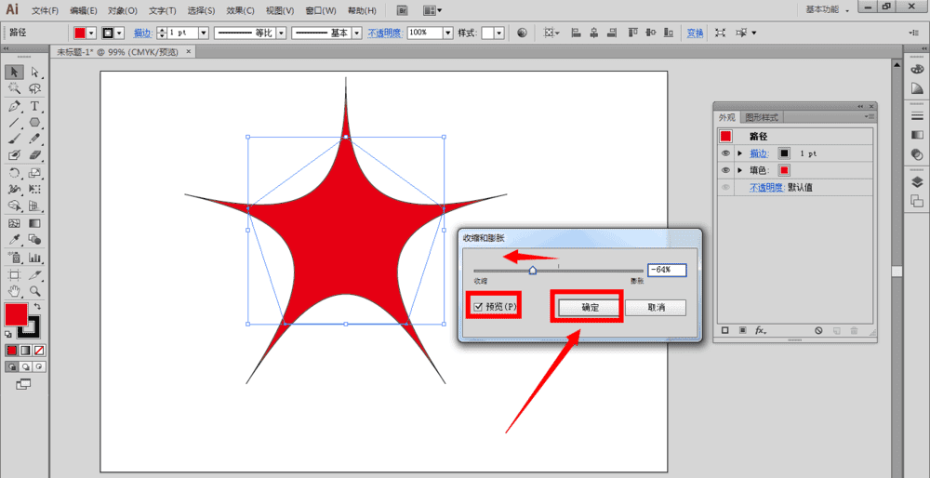Viewport: 930px width, 478px height.
Task: Click 不透明度 link in control bar
Action: (x=385, y=33)
